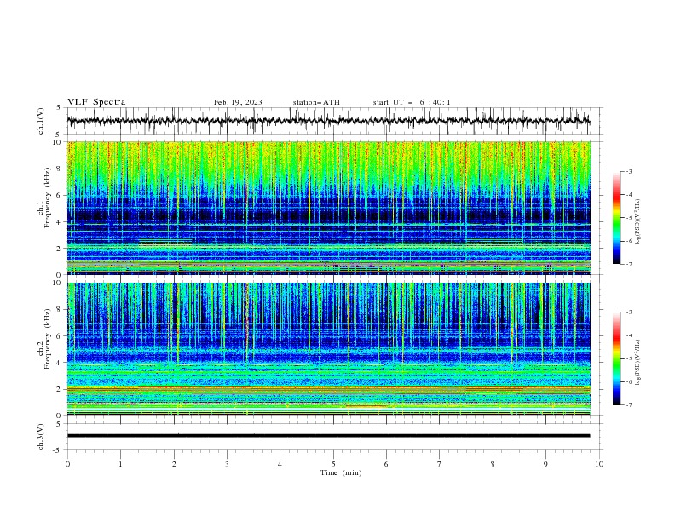Click the "VLF Spectra" plot title

coord(96,102)
